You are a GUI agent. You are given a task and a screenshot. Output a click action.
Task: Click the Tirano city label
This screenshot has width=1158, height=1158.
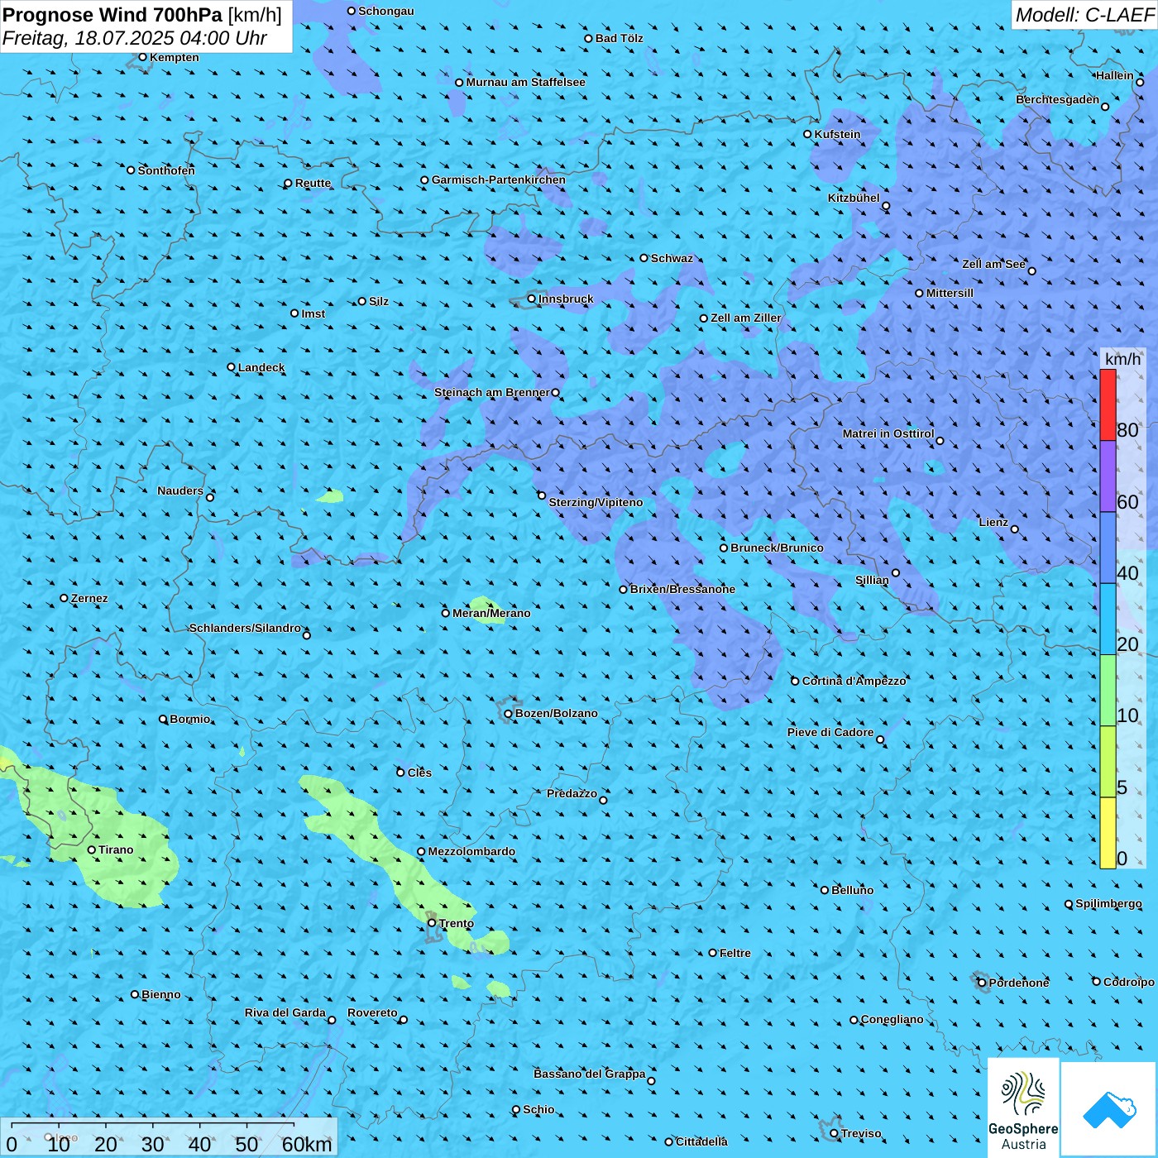tap(116, 849)
